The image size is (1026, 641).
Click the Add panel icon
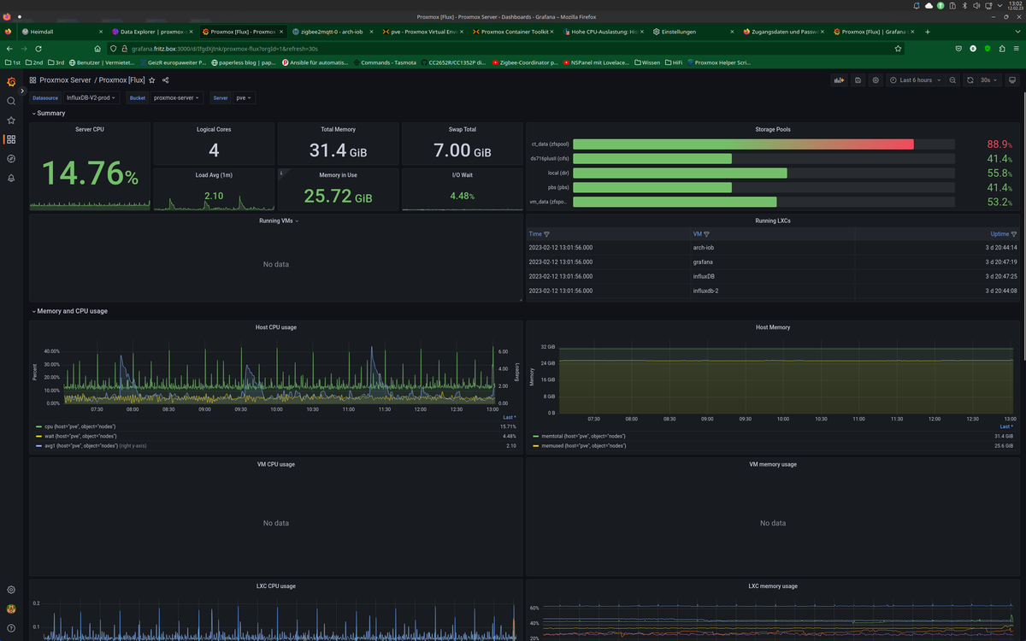pos(840,80)
